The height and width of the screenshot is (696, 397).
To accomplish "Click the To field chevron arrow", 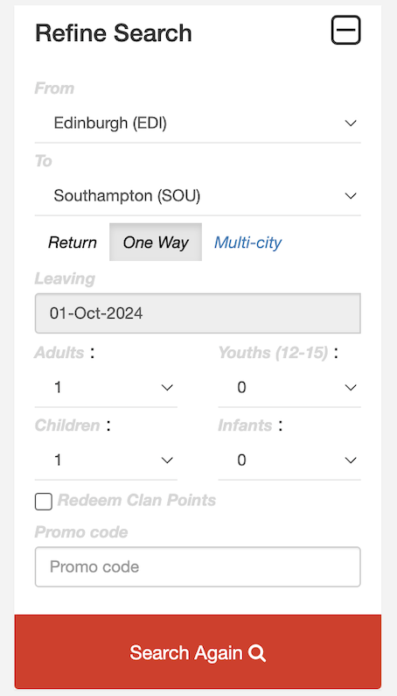I will coord(351,196).
